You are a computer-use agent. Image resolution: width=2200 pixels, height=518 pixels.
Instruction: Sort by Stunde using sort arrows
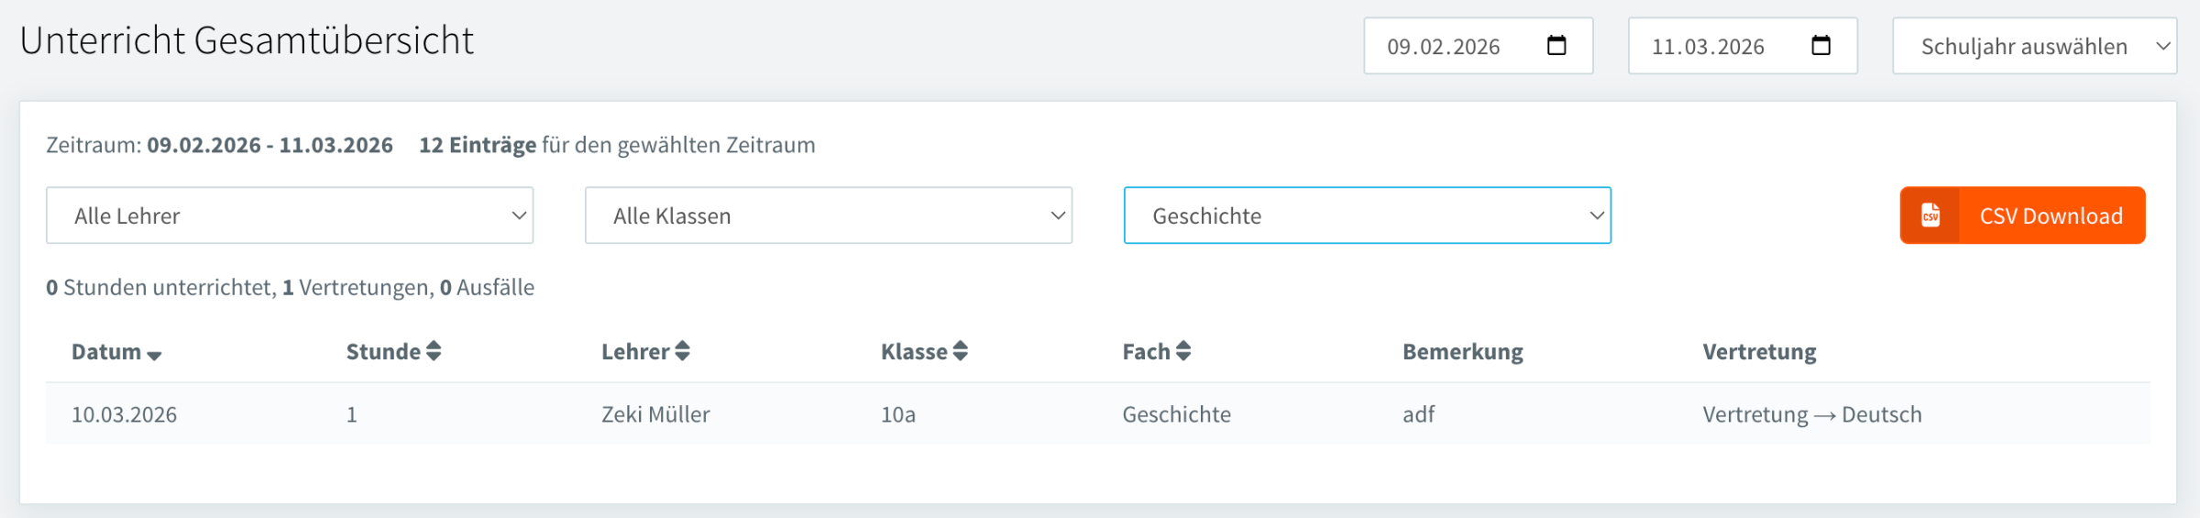[434, 351]
